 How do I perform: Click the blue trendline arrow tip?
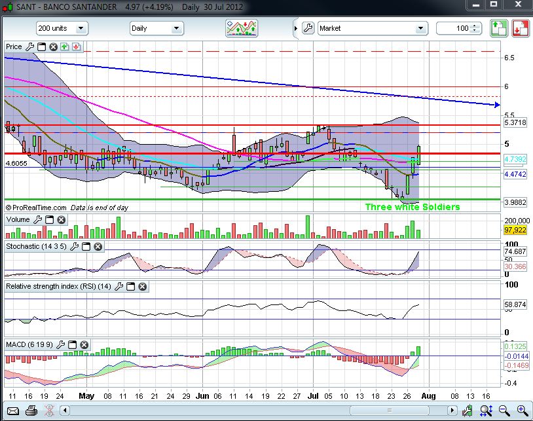pyautogui.click(x=497, y=105)
